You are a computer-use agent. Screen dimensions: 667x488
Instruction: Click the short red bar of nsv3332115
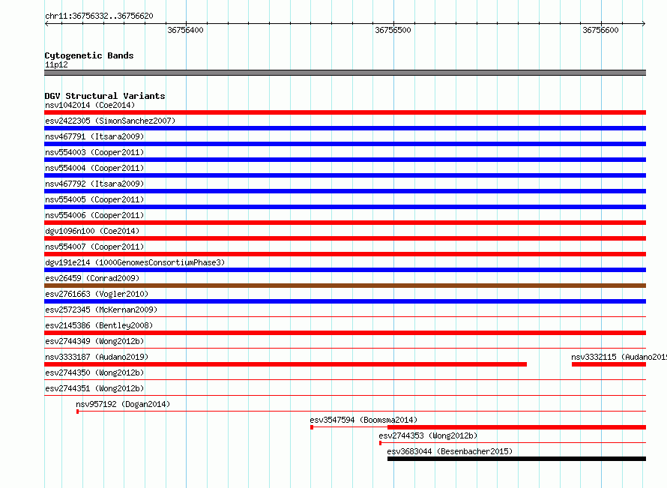(609, 364)
